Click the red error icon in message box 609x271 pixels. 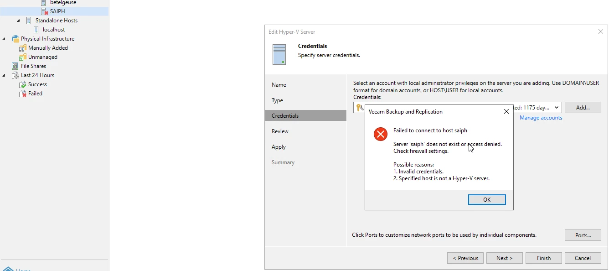381,134
